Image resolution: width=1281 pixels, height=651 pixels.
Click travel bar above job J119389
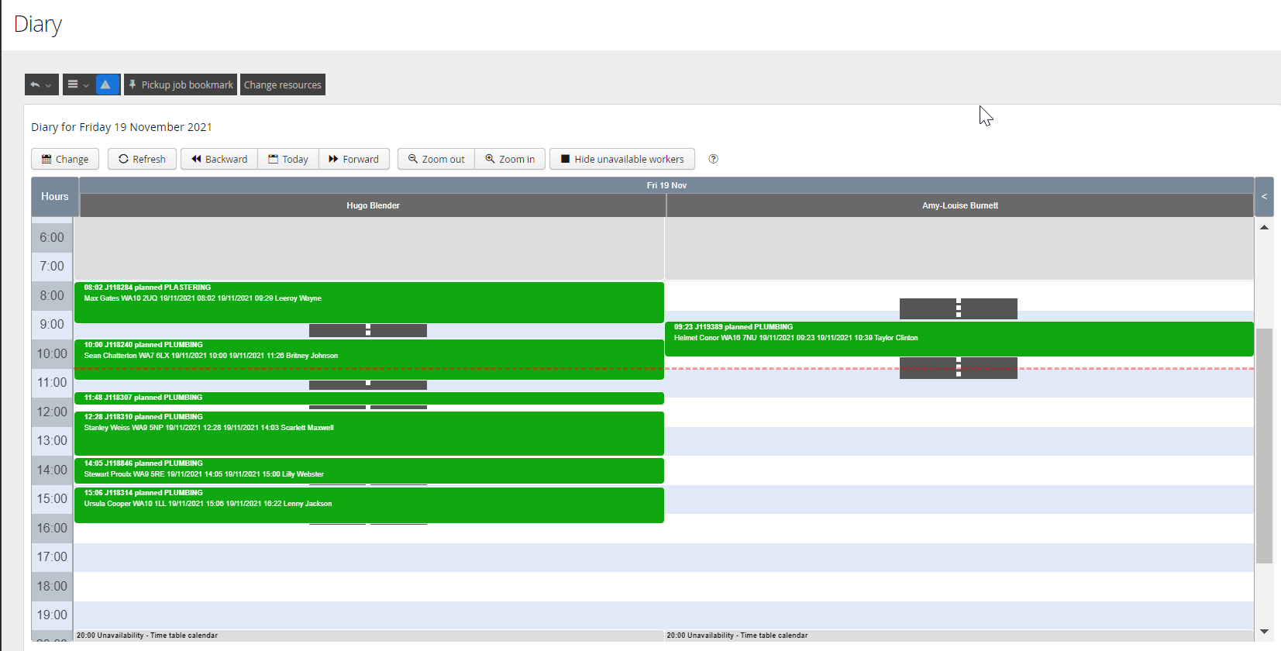coord(959,308)
